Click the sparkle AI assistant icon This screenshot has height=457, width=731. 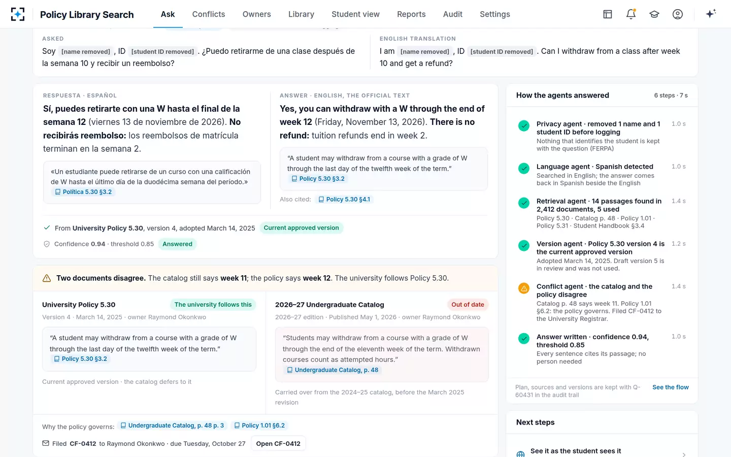point(711,14)
